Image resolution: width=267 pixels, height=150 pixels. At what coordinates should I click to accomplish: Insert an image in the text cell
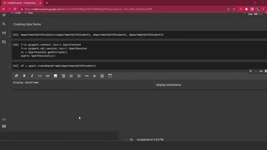click(x=55, y=76)
